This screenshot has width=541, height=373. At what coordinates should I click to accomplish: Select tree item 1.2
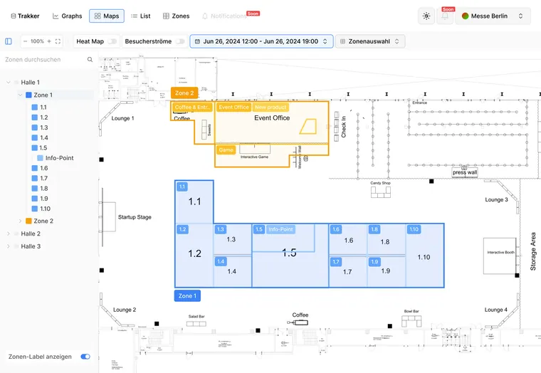44,117
